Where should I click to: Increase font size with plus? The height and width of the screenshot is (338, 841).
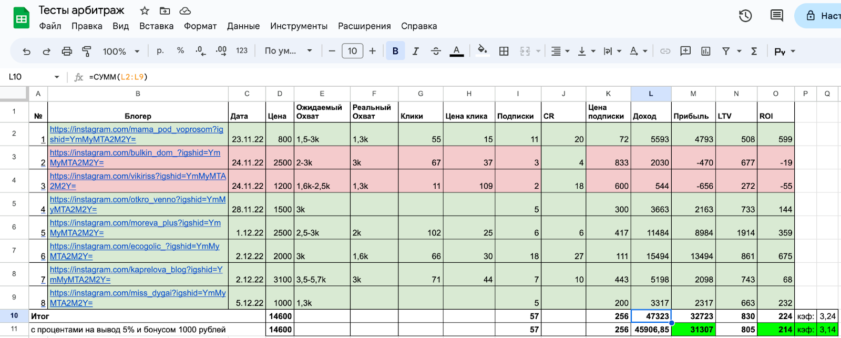372,51
